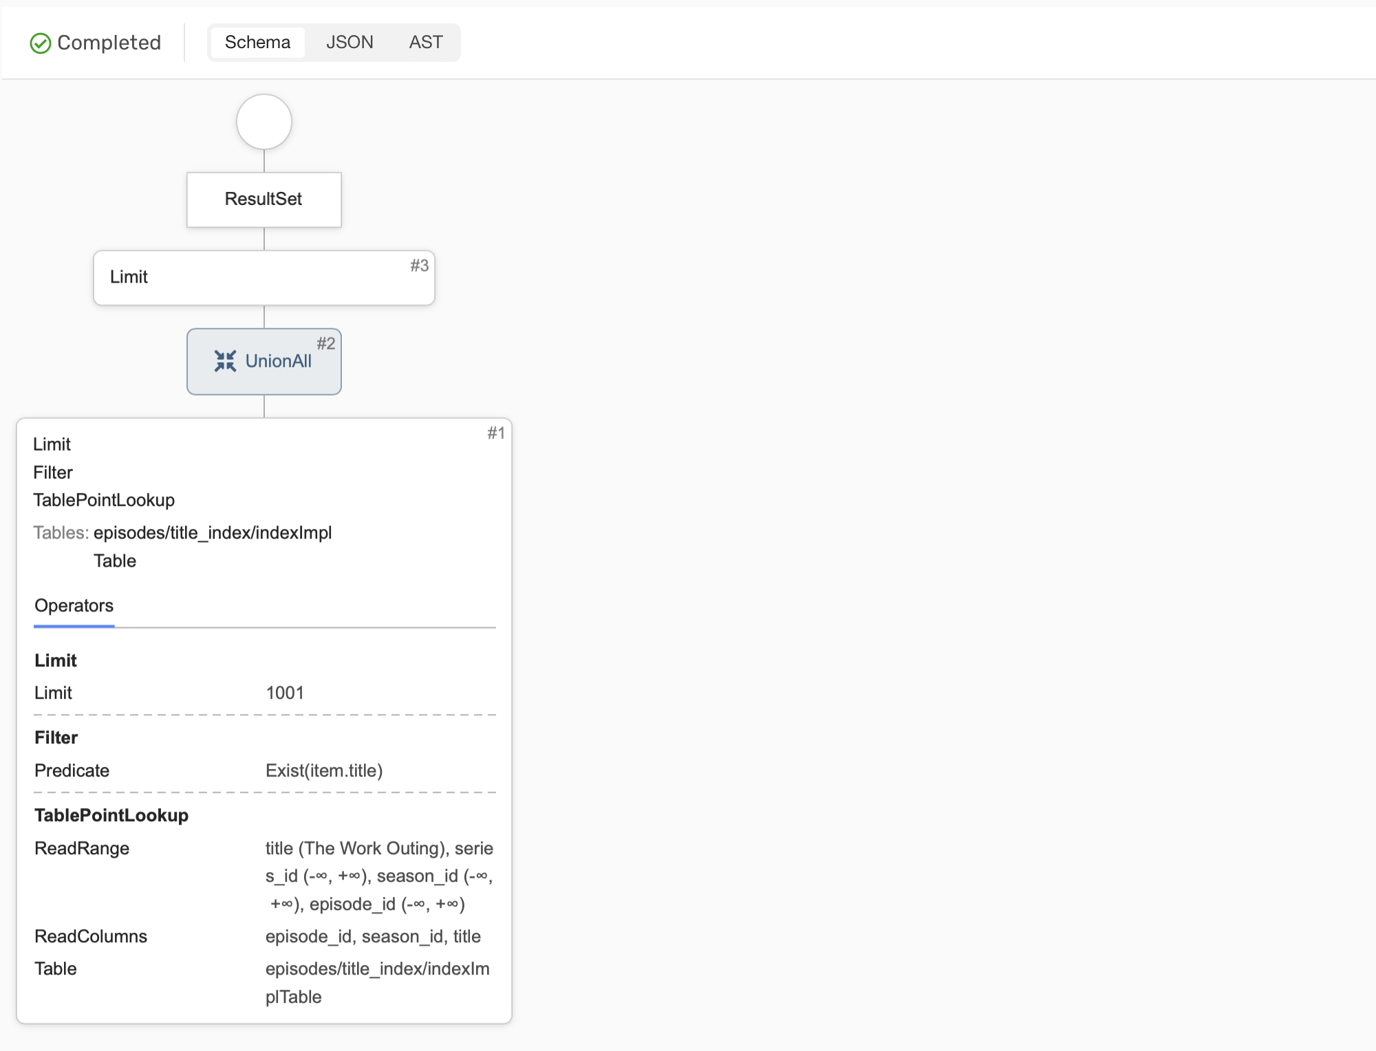
Task: Click the Exist(item.title) predicate value
Action: click(x=324, y=770)
